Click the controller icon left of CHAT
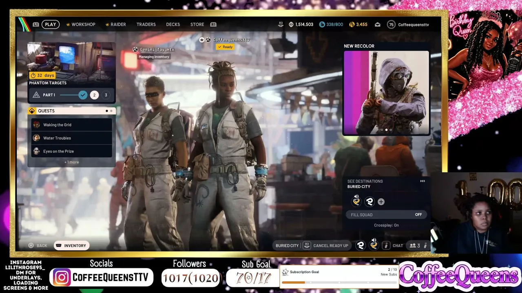The image size is (522, 293). click(x=386, y=245)
